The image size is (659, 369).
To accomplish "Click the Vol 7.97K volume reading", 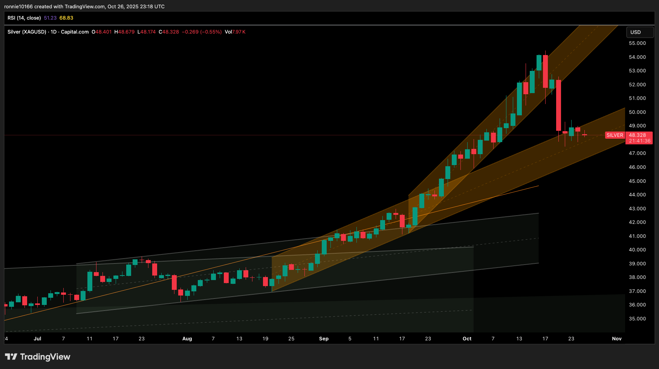I will click(234, 32).
